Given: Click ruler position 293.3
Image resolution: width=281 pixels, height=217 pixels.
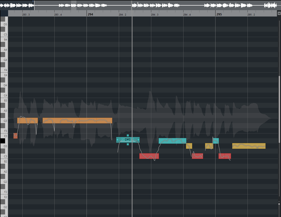Looking at the screenshot, I should click(26, 15).
